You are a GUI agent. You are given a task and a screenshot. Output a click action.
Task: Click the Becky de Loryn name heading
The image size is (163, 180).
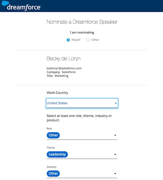pyautogui.click(x=63, y=59)
